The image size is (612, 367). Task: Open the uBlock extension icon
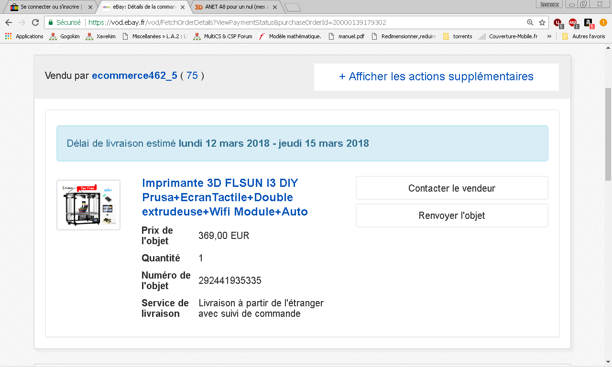(x=558, y=23)
